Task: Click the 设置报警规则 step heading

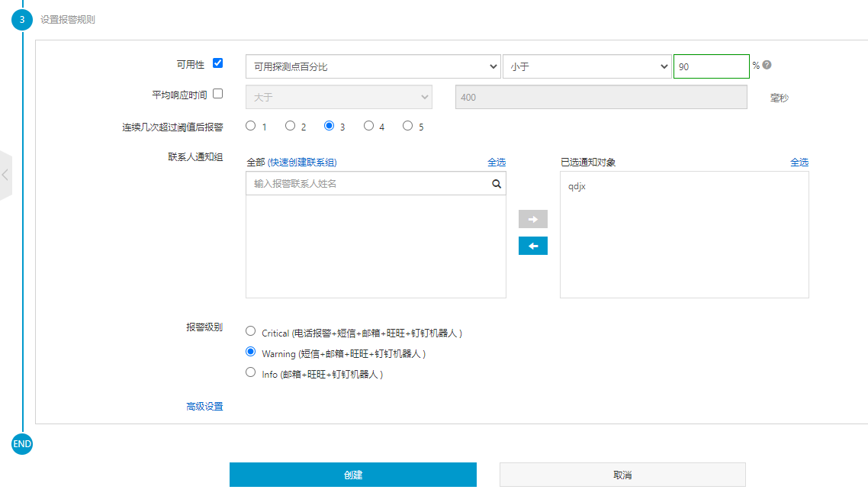Action: [68, 19]
